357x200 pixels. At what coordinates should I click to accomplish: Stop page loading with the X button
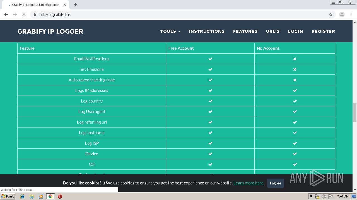pyautogui.click(x=24, y=14)
